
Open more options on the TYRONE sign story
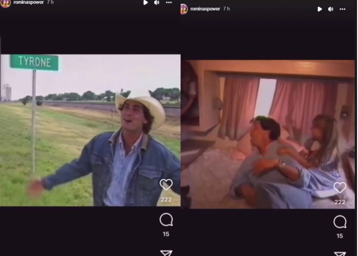pos(168,3)
